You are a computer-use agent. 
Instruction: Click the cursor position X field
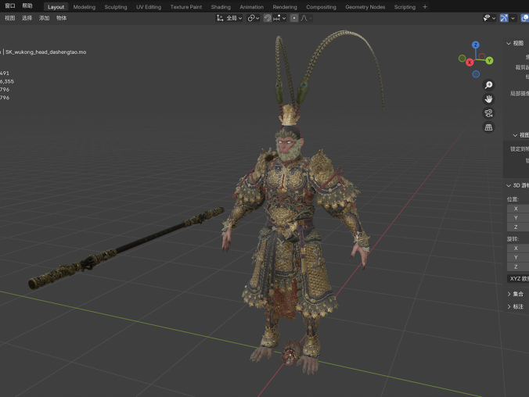point(517,209)
